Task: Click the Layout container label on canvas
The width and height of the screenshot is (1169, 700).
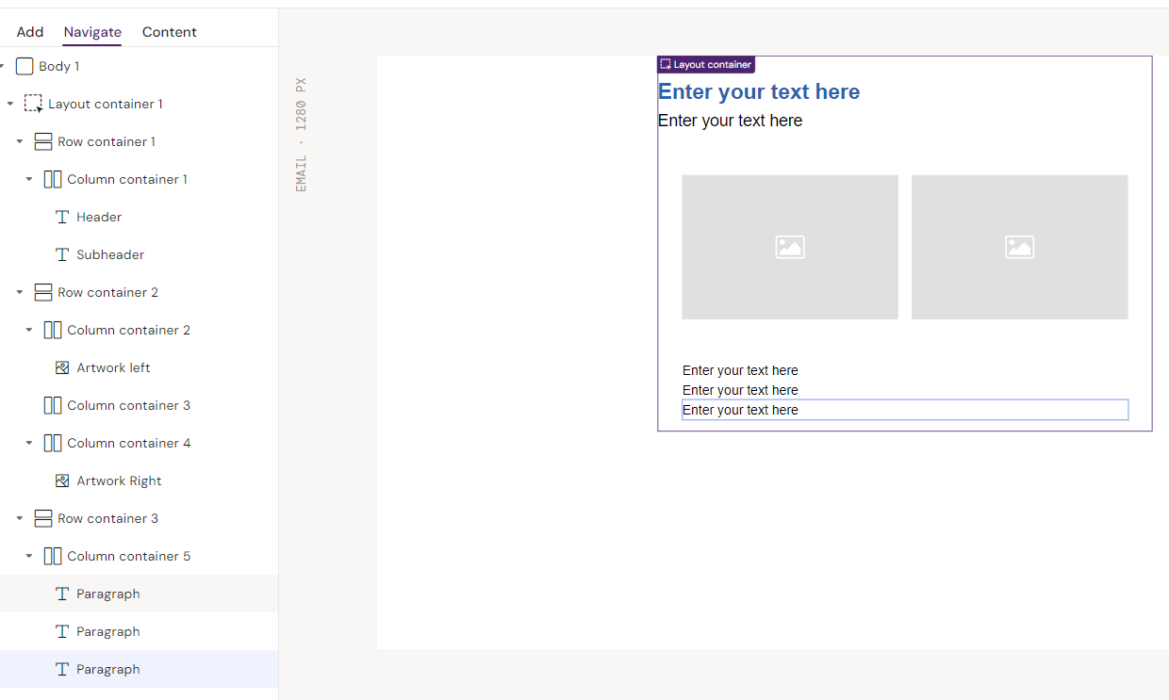Action: tap(706, 64)
